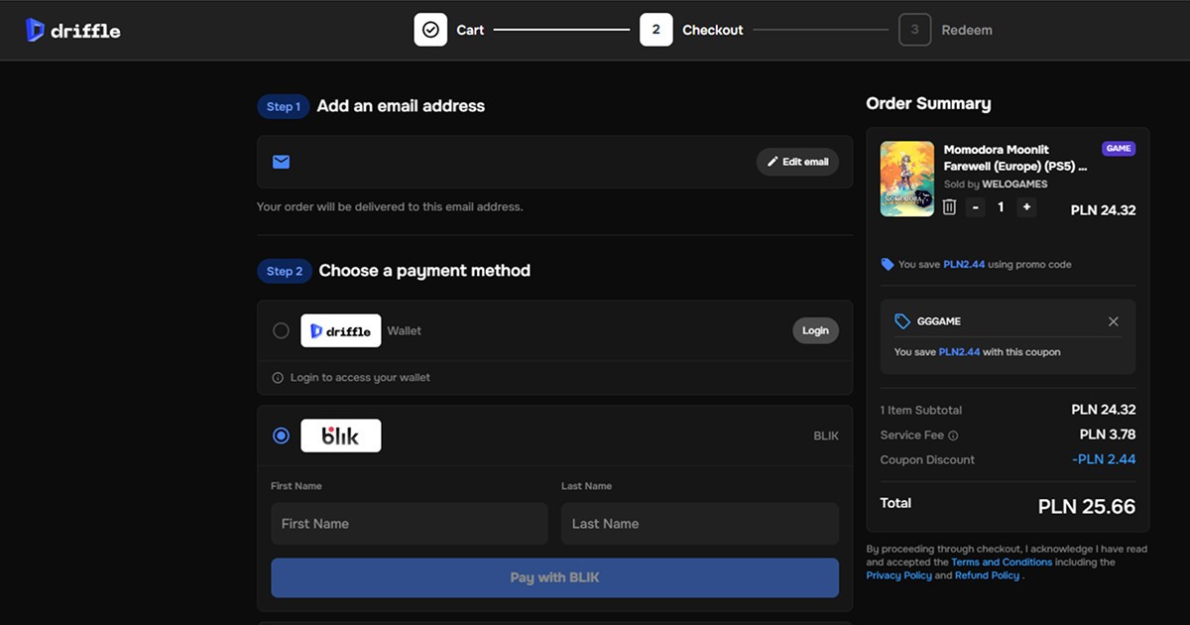Go back to the Cart step label
Screen dimensions: 1190x625
click(x=470, y=30)
